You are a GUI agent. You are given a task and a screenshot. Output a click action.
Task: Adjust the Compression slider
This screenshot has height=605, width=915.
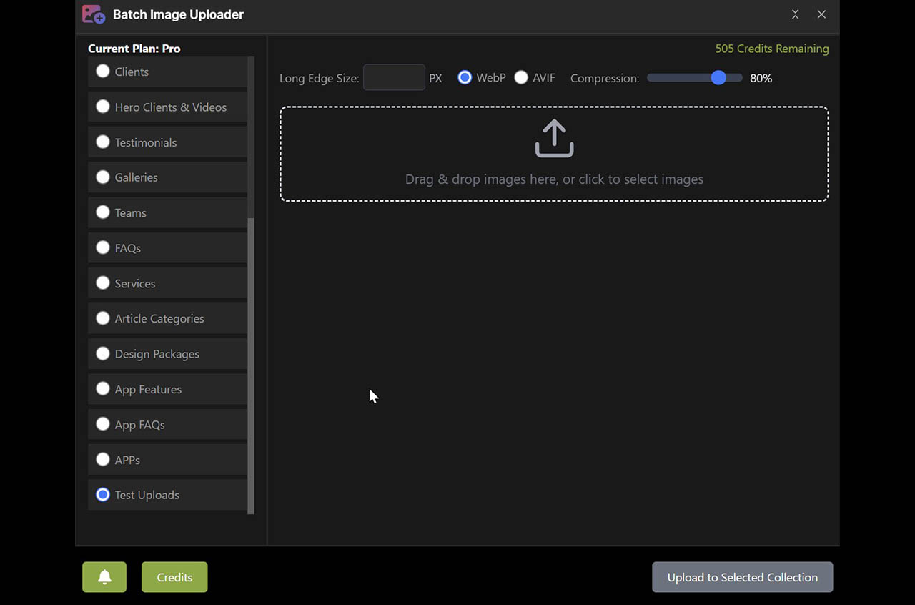[x=695, y=77]
